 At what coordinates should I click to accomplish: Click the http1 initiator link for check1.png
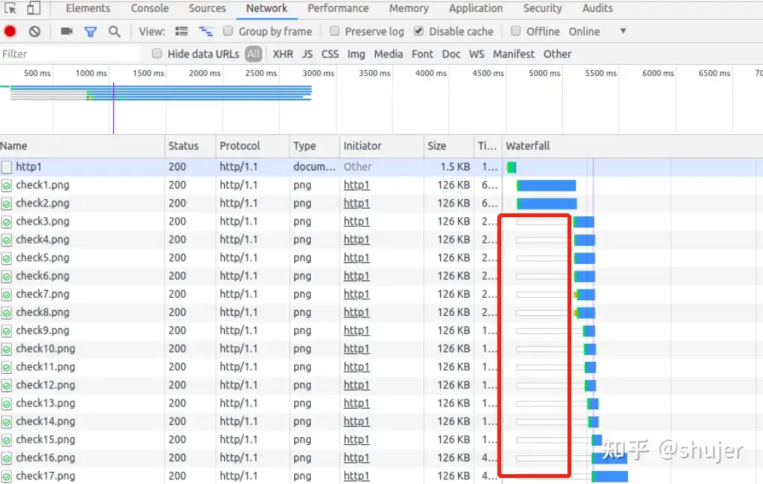click(x=356, y=185)
